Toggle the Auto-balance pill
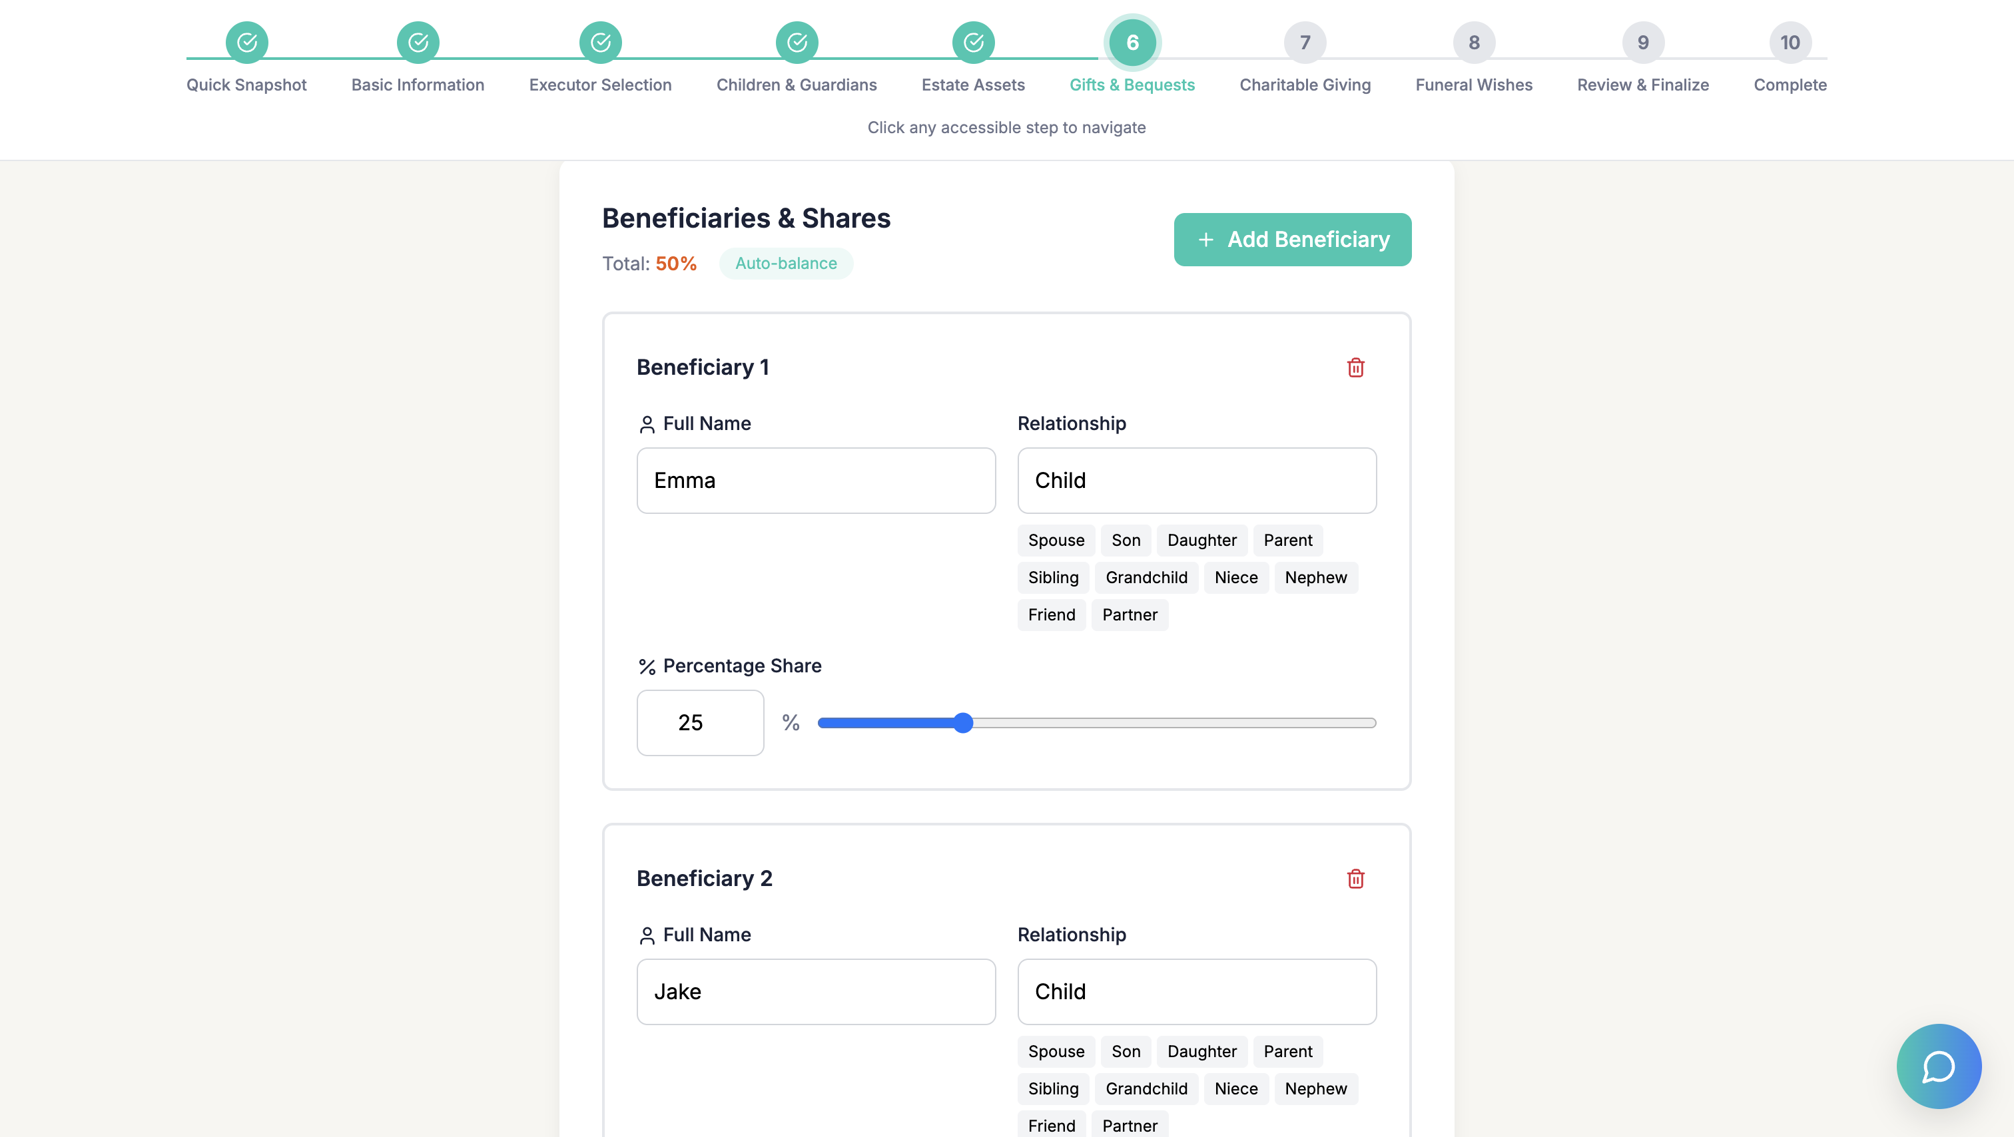 click(785, 264)
